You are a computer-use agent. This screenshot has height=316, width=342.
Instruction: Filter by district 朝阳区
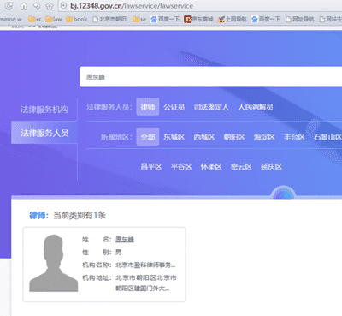(x=234, y=137)
